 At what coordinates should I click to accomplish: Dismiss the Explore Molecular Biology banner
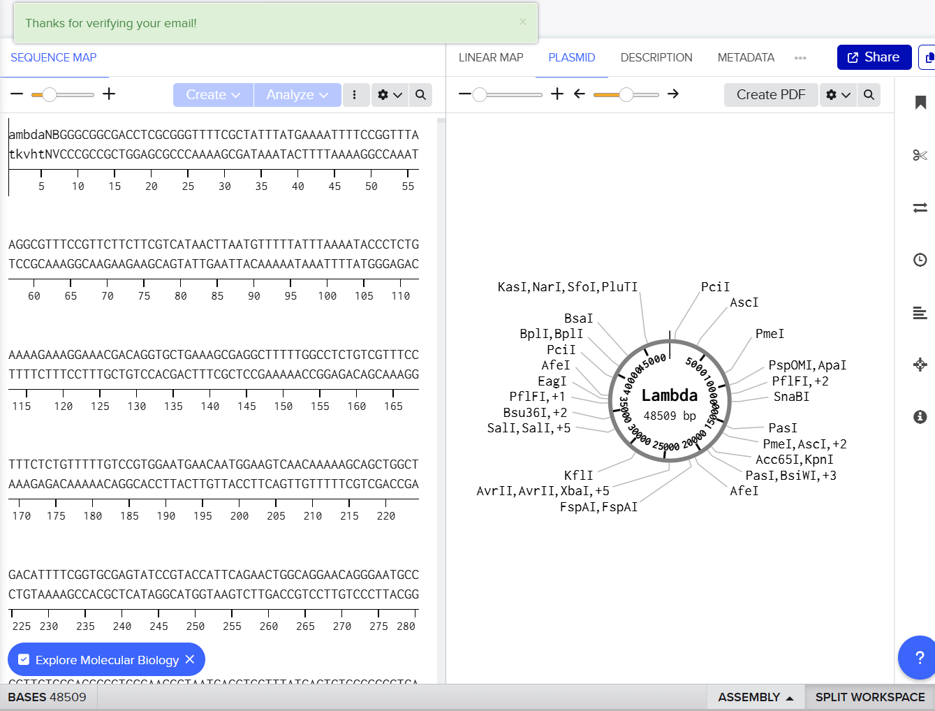pos(190,659)
